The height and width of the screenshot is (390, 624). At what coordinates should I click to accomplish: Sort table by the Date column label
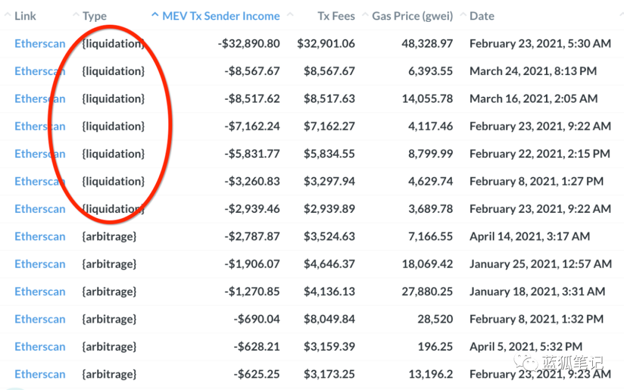tap(482, 16)
